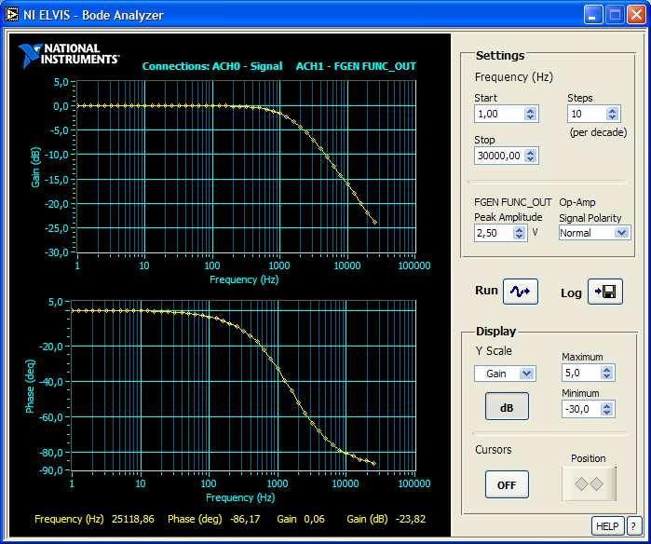The height and width of the screenshot is (544, 651).
Task: Click the (per decade) label
Action: click(x=598, y=132)
